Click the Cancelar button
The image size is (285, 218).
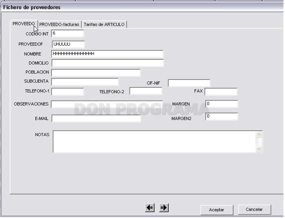[254, 209]
